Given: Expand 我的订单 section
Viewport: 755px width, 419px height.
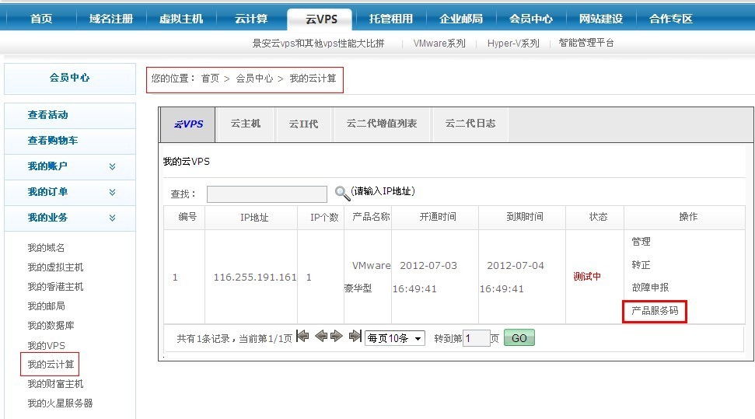Looking at the screenshot, I should pos(113,192).
